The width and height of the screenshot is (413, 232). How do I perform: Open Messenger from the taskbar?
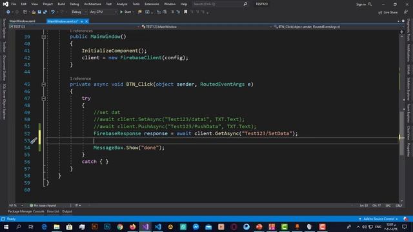[196, 227]
